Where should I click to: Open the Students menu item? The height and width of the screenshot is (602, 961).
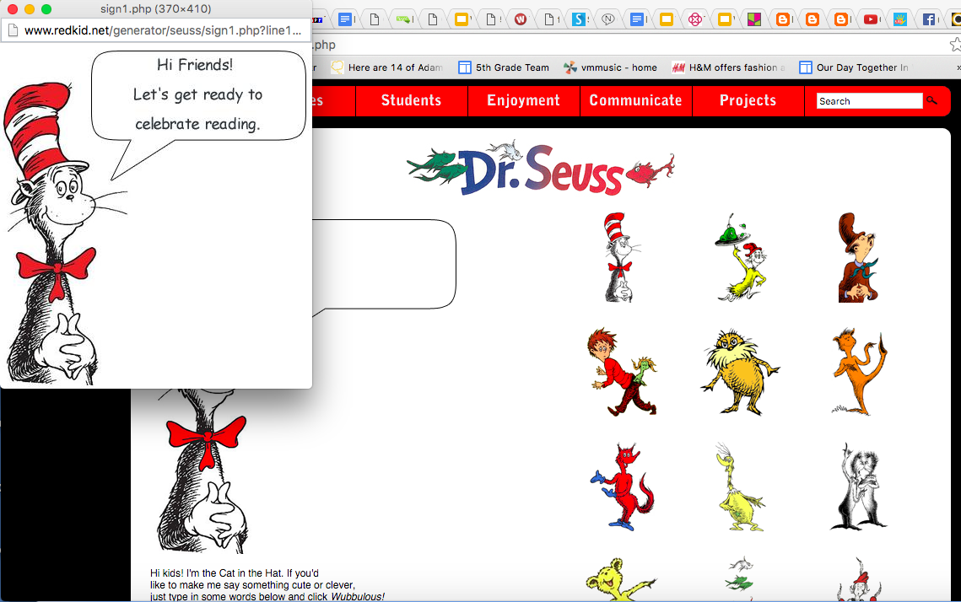click(x=411, y=100)
